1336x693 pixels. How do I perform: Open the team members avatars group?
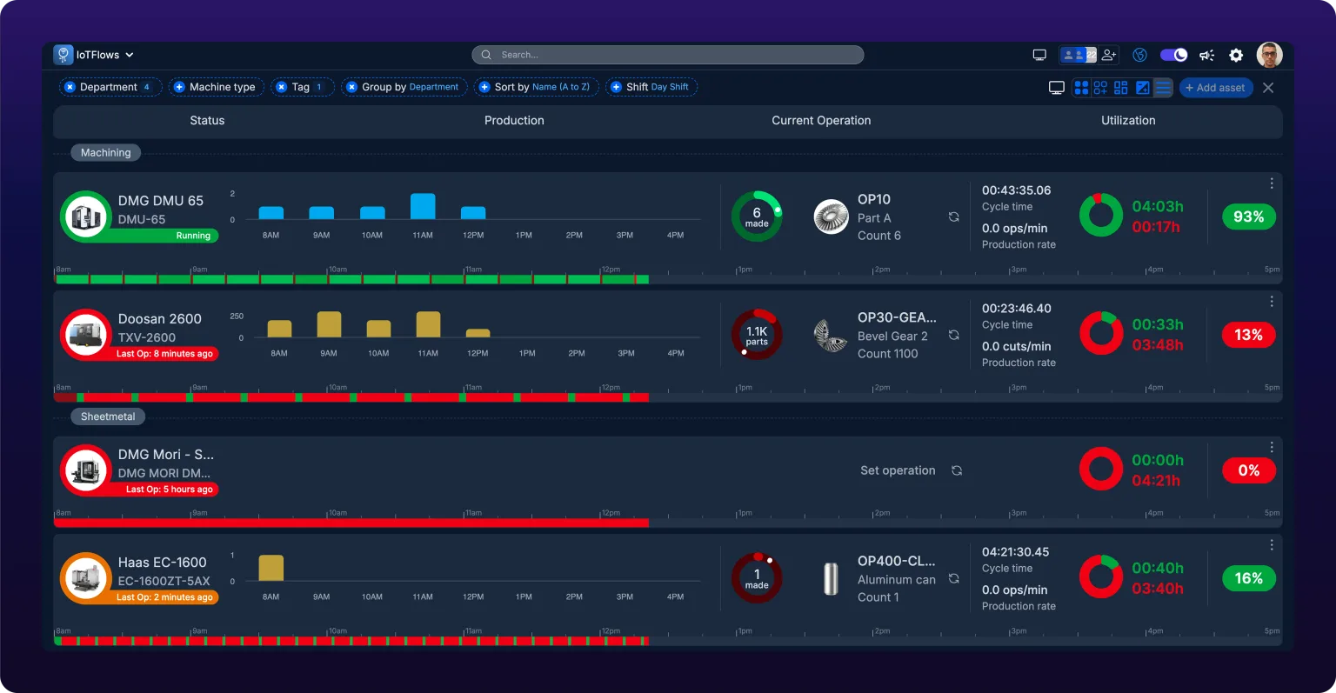pos(1078,55)
